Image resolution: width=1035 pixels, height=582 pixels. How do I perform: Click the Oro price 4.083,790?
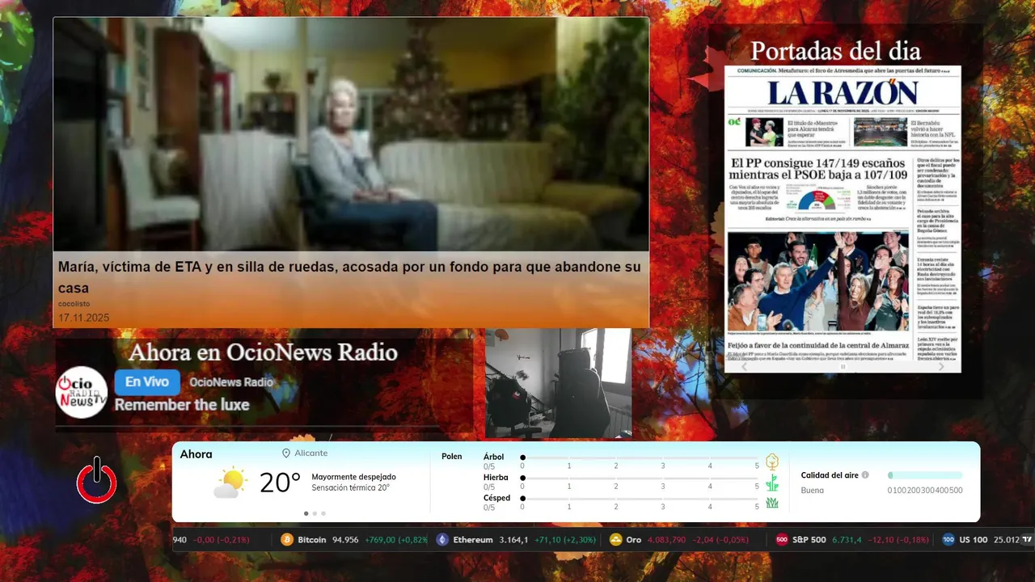pyautogui.click(x=666, y=540)
